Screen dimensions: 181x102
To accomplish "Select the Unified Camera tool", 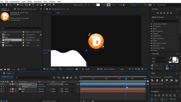I will [x=18, y=5].
